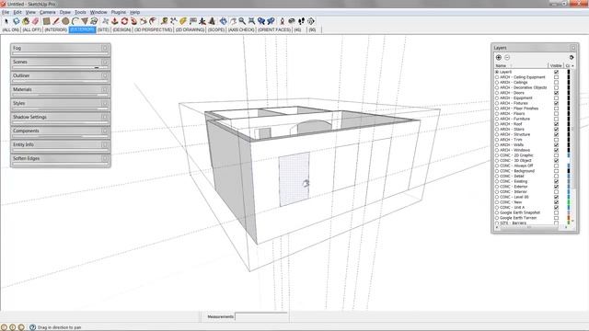589x331 pixels.
Task: Switch to the INTERIOR scene tab
Action: (x=55, y=29)
